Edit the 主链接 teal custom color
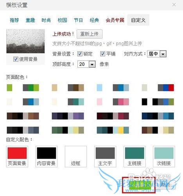This screenshot has height=196, width=183. coord(135,156)
